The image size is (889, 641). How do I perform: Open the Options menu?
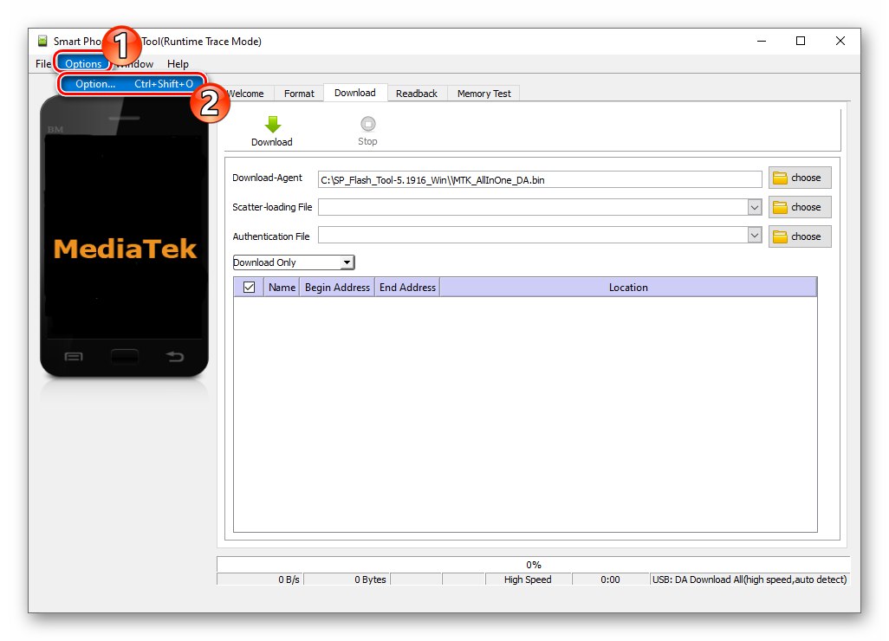pyautogui.click(x=83, y=63)
